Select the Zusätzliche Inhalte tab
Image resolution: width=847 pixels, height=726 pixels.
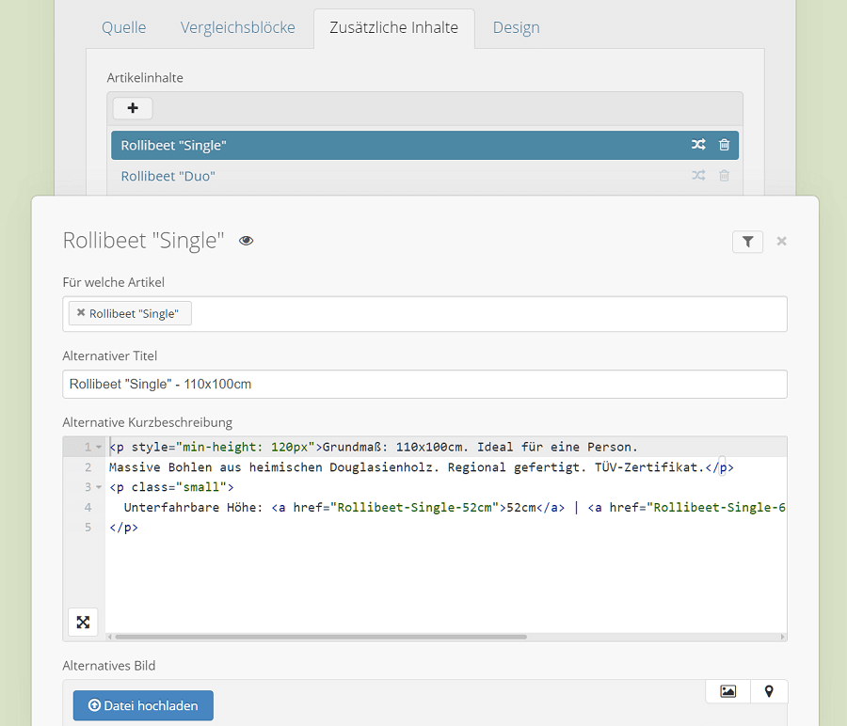click(x=393, y=27)
